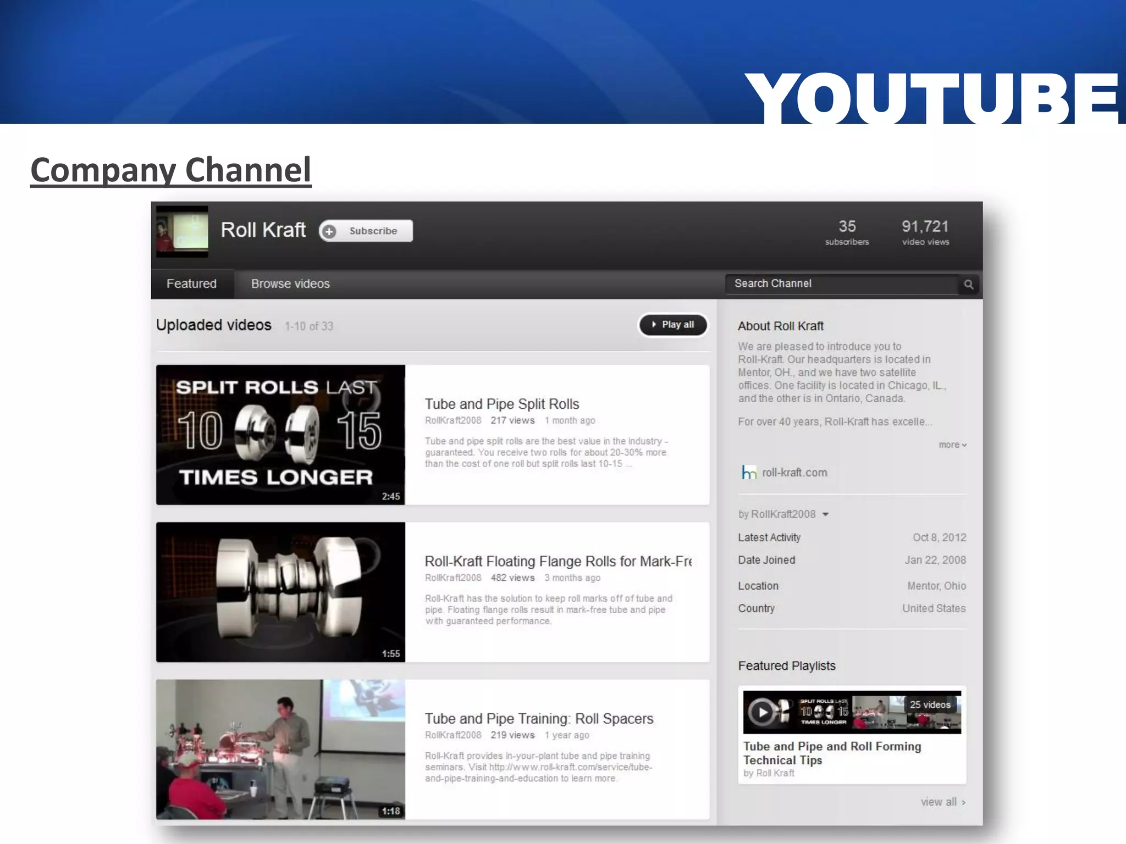The width and height of the screenshot is (1126, 844).
Task: Click the roll-kraft.com site favicon
Action: click(x=749, y=473)
